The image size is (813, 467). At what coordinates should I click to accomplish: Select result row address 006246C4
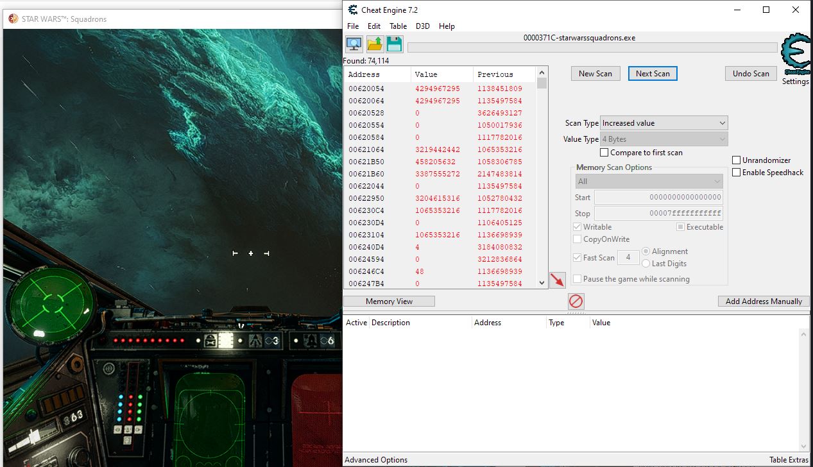(440, 271)
